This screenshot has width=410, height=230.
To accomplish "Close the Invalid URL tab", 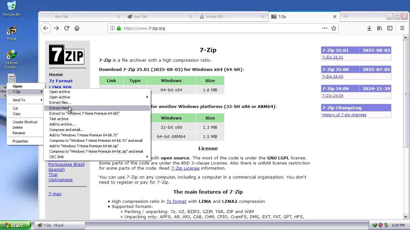I will coord(263,17).
